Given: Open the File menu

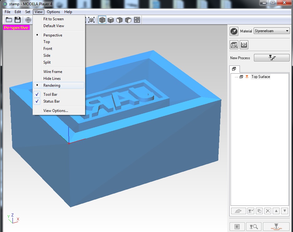Looking at the screenshot, I should click(7, 12).
